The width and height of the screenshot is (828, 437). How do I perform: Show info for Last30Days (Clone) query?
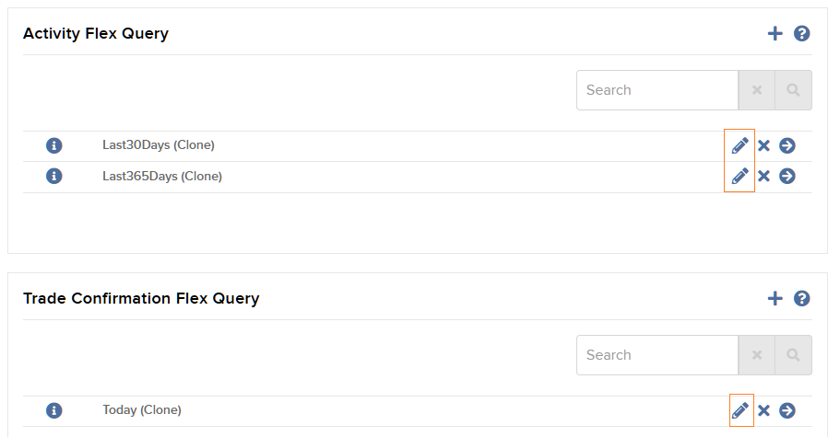[53, 145]
